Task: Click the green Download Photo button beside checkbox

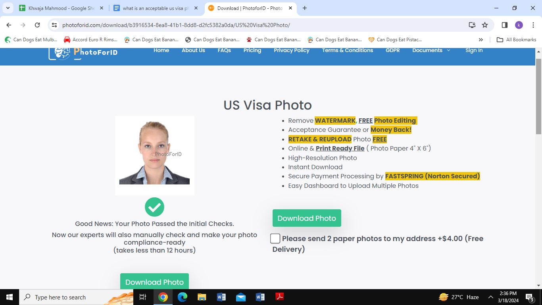Action: pyautogui.click(x=307, y=218)
